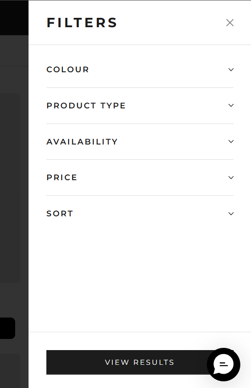The width and height of the screenshot is (251, 388).
Task: Click the View Results button
Action: point(140,362)
